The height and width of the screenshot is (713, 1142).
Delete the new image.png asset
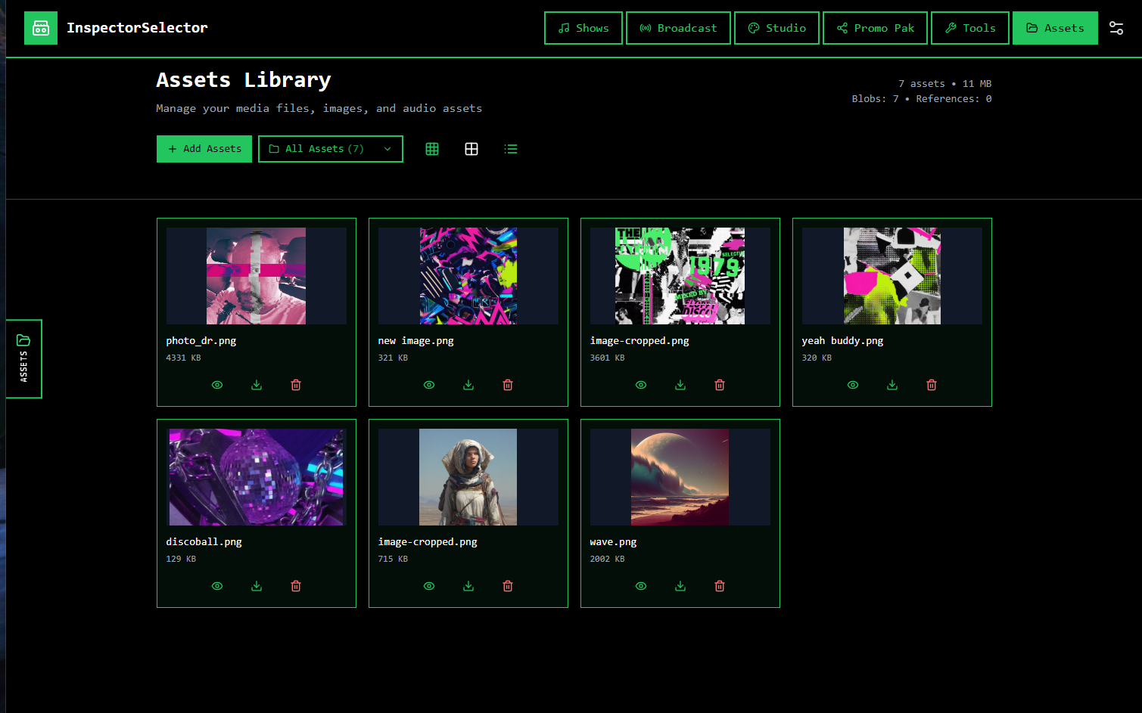click(x=508, y=385)
